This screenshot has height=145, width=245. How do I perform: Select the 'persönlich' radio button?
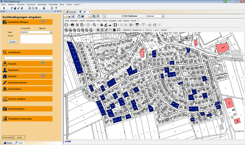point(22,28)
